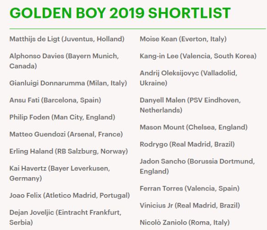This screenshot has height=230, width=267.
Task: Click the Nicolò Zaniolo, Roma entry
Action: coord(185,223)
